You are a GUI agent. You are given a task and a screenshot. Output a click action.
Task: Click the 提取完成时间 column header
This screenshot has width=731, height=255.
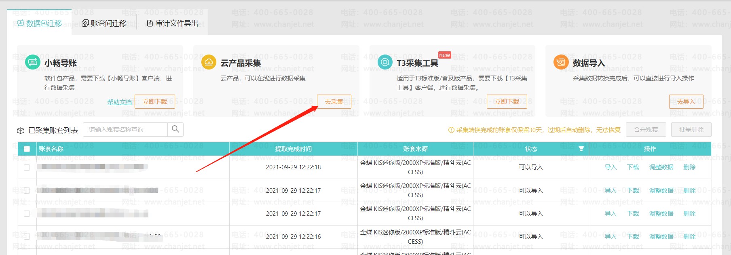click(294, 149)
